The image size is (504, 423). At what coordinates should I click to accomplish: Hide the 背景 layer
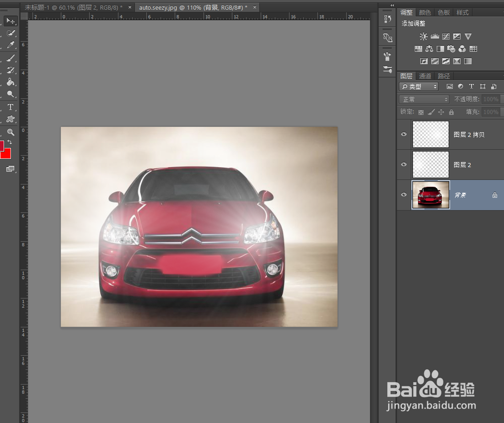tap(404, 195)
